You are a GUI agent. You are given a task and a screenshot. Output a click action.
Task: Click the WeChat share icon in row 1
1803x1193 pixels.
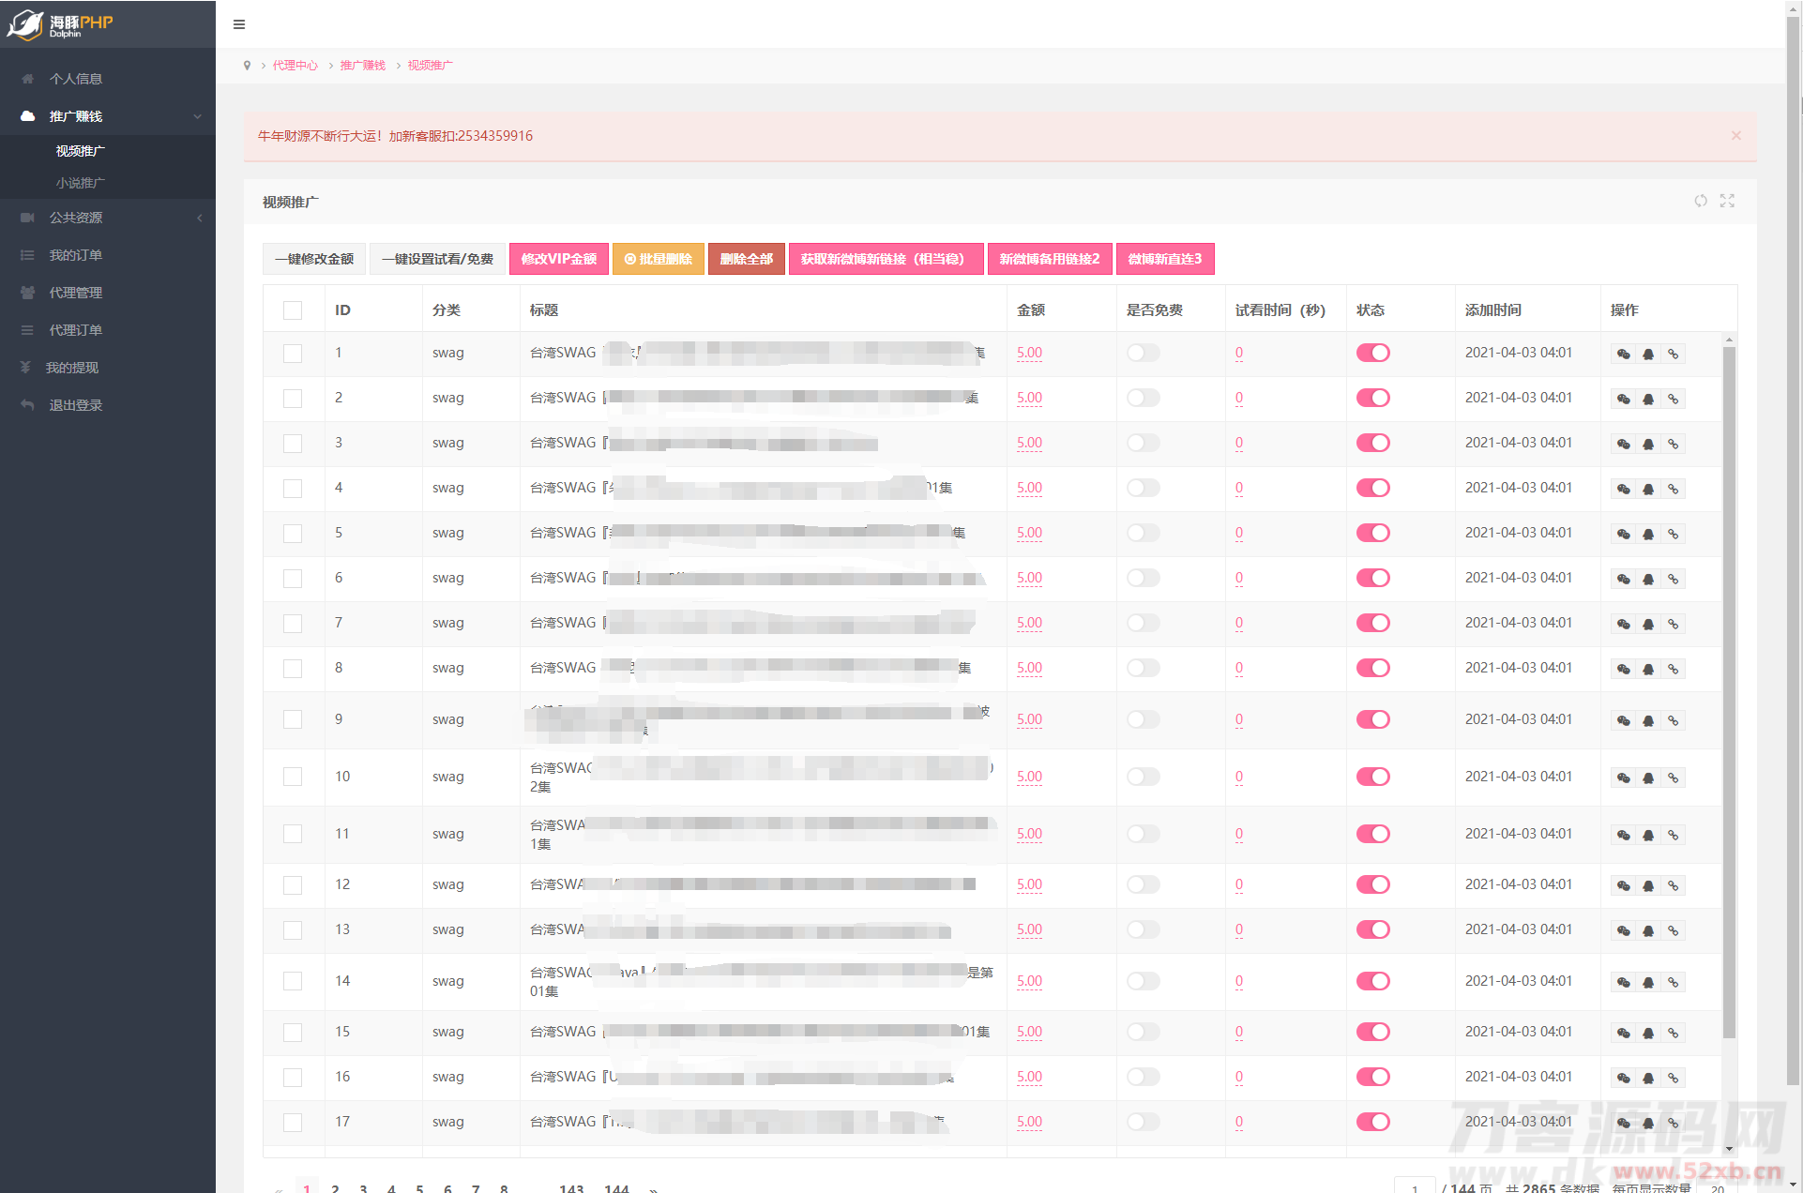tap(1624, 354)
